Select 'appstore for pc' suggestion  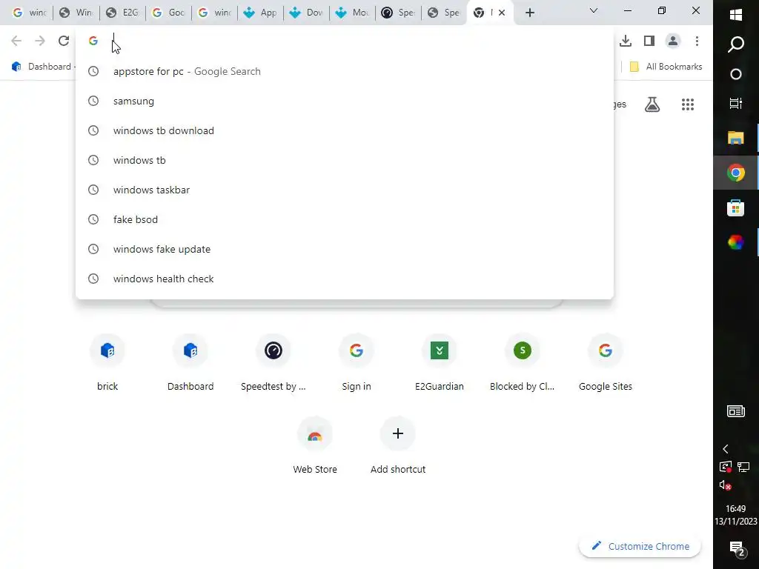click(344, 71)
